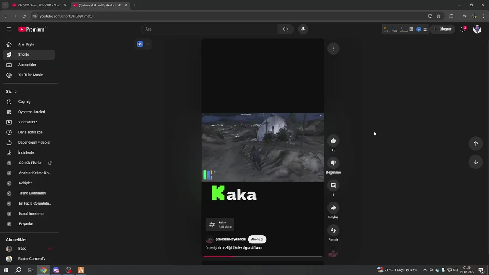Open Ana Sayfa in sidebar
The height and width of the screenshot is (275, 489).
[x=29, y=44]
